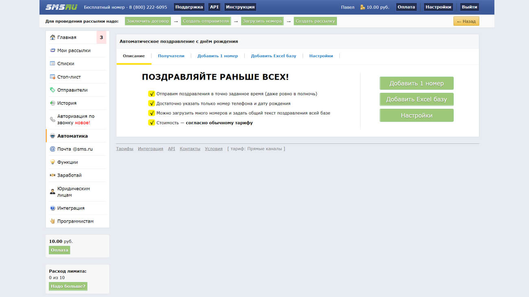Click the coins balance icon in header
529x297 pixels.
(x=362, y=7)
